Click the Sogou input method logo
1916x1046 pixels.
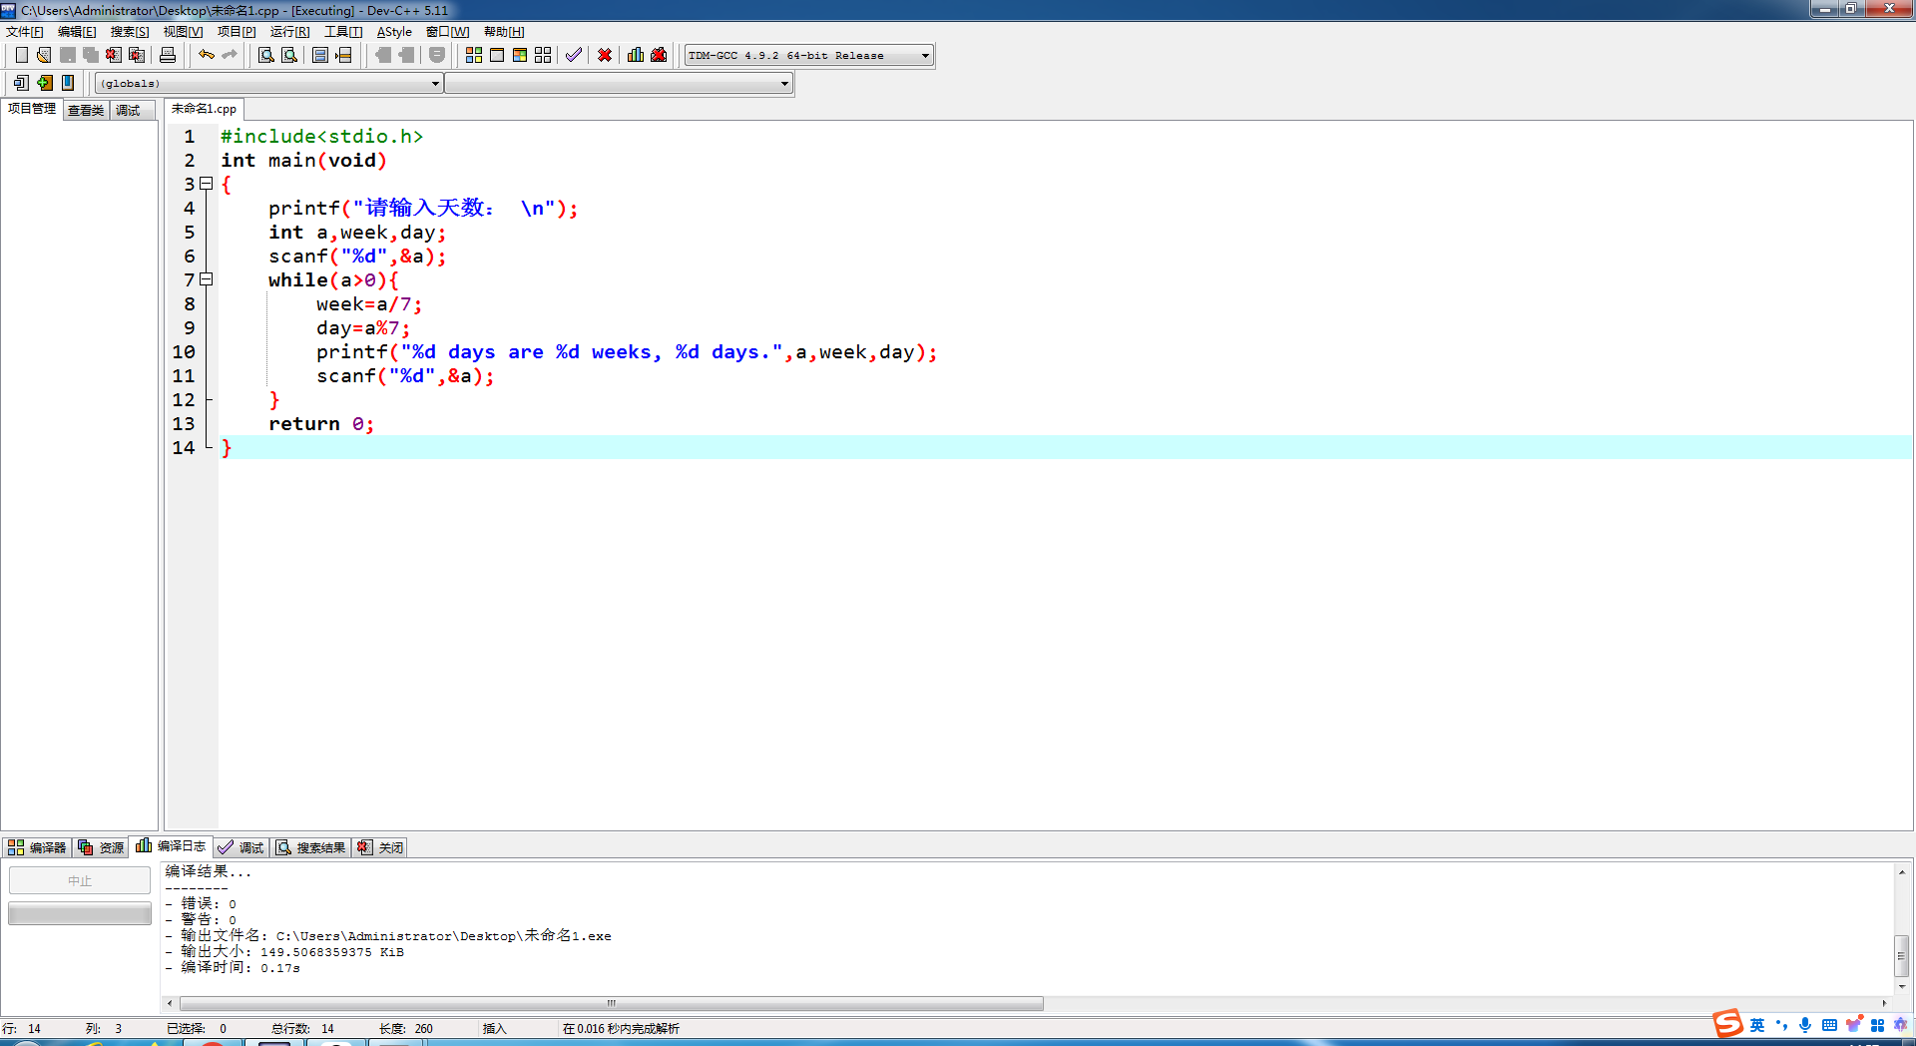pos(1727,1024)
